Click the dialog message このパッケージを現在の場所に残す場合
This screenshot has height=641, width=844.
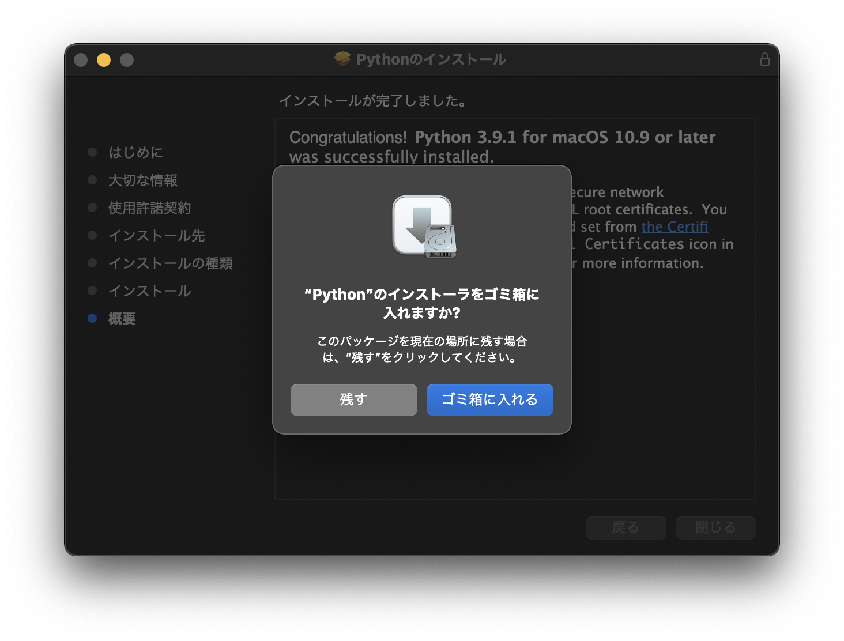point(422,349)
